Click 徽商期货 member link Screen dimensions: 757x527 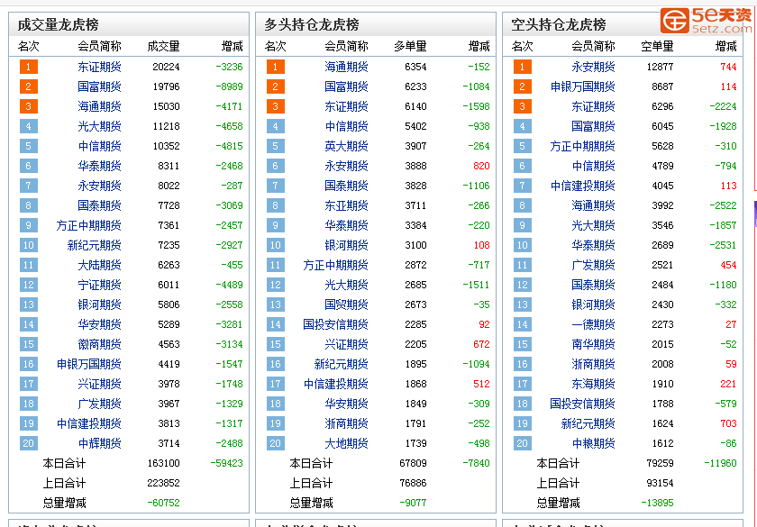99,344
